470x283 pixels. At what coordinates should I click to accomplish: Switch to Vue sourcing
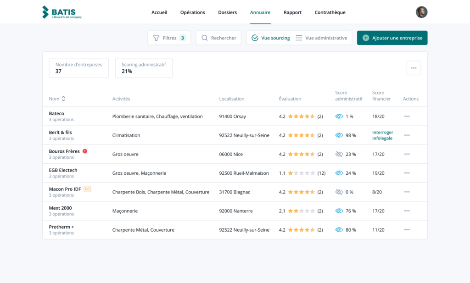[271, 38]
